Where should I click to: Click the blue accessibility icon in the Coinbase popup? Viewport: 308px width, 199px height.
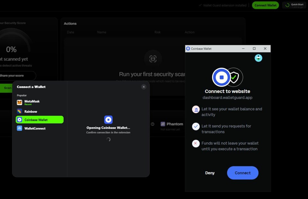click(x=258, y=58)
